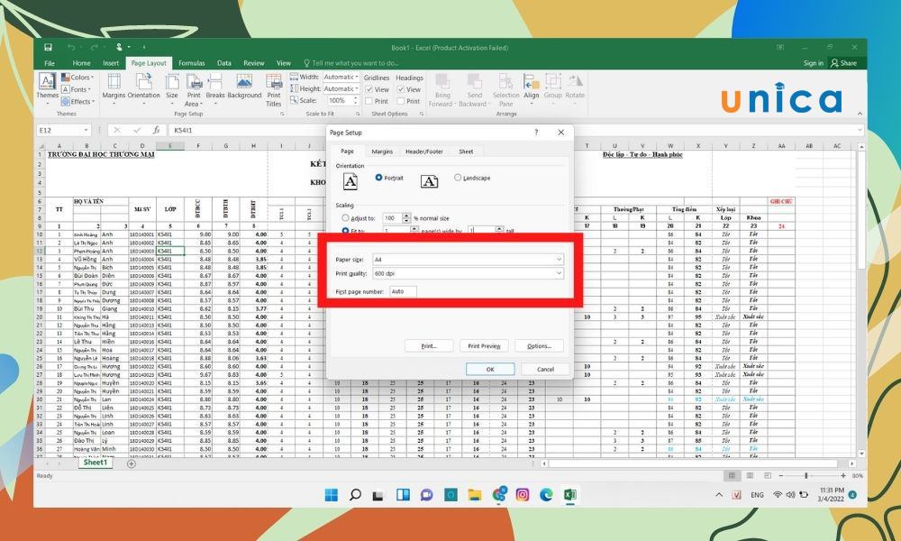Expand the Name Box dropdown
The image size is (901, 541).
86,131
